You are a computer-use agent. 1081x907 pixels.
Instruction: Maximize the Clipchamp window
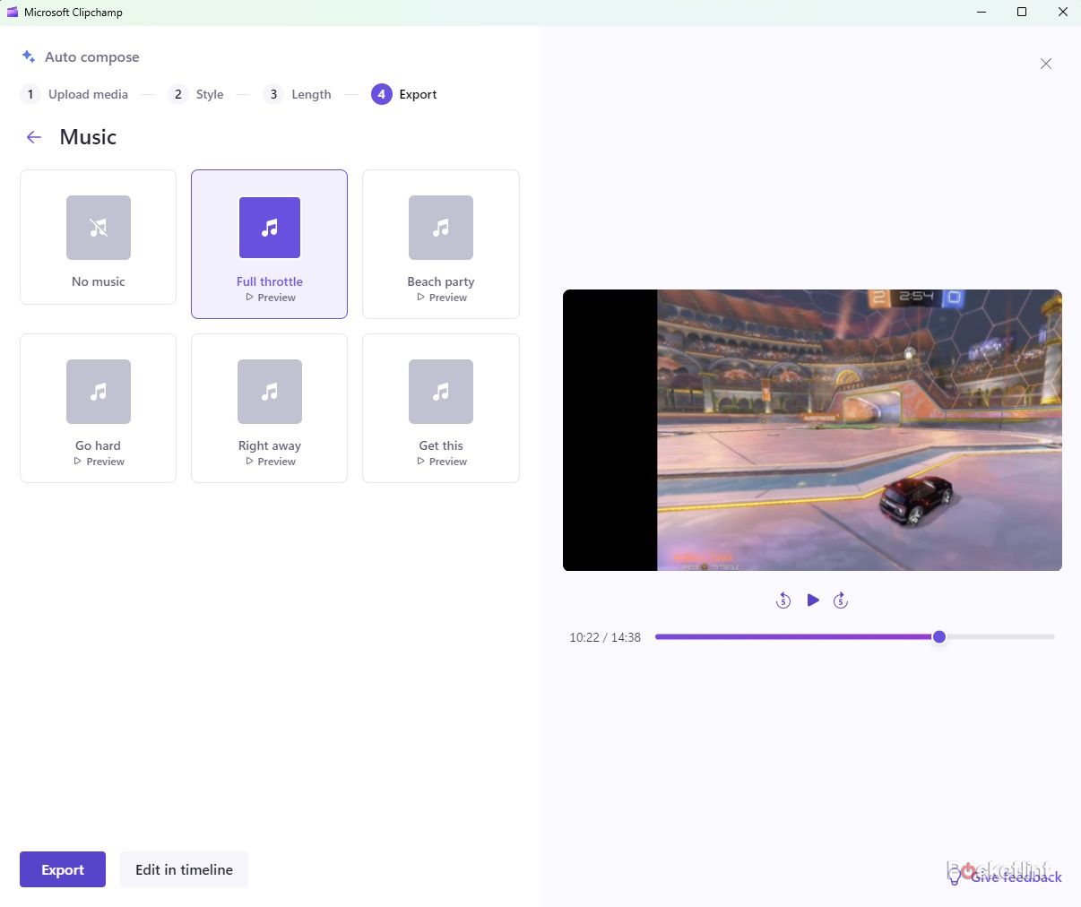click(x=1021, y=13)
